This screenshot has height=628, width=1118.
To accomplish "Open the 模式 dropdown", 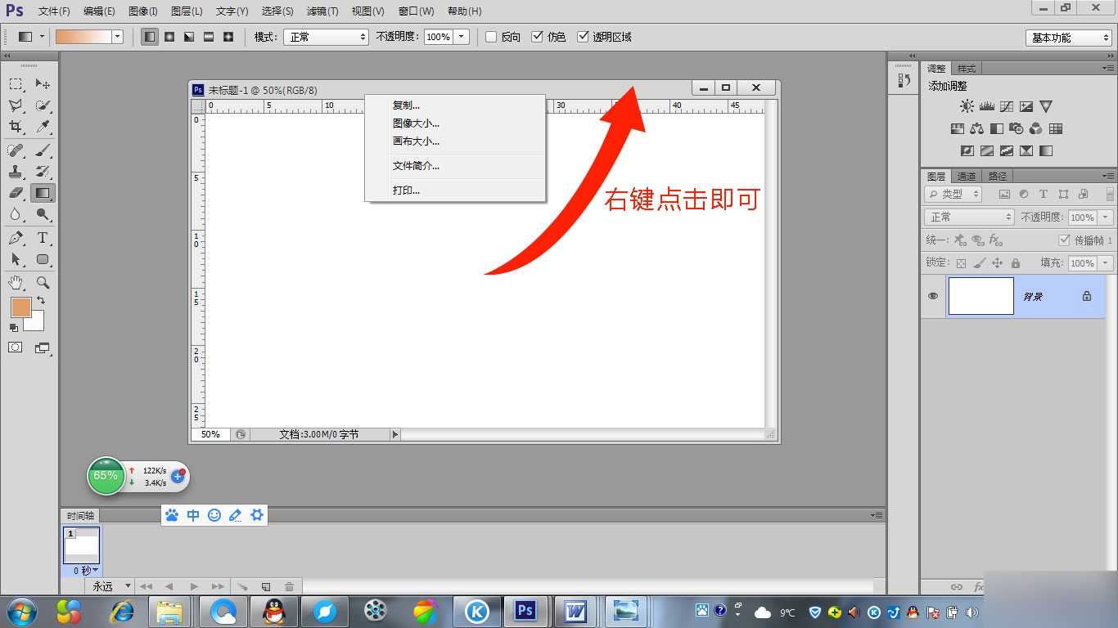I will click(326, 37).
